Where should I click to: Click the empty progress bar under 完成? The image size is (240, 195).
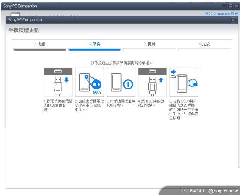pyautogui.click(x=204, y=49)
